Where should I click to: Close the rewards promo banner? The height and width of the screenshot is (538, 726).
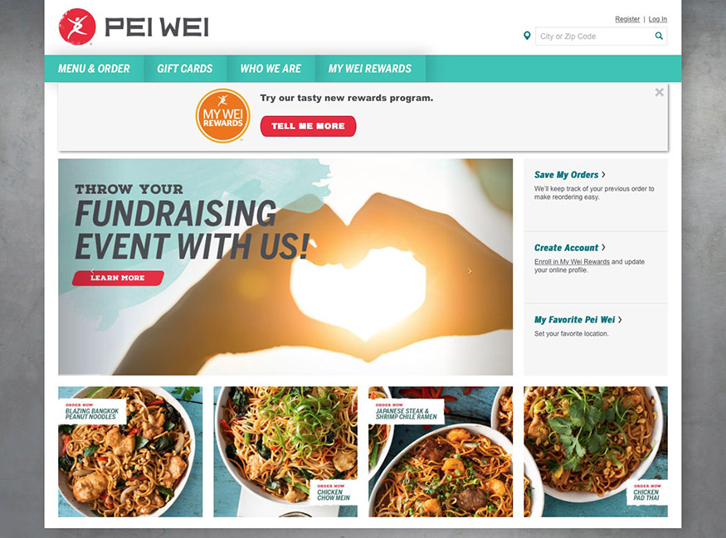pyautogui.click(x=660, y=92)
